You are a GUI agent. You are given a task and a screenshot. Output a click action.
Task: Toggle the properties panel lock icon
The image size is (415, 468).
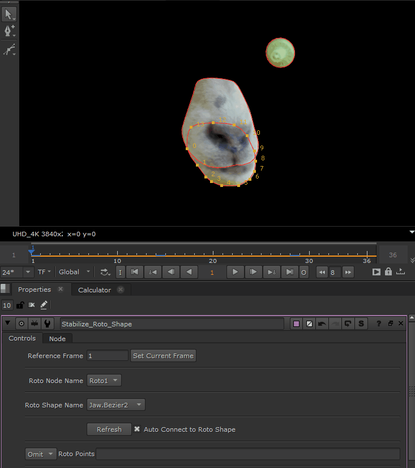20,305
